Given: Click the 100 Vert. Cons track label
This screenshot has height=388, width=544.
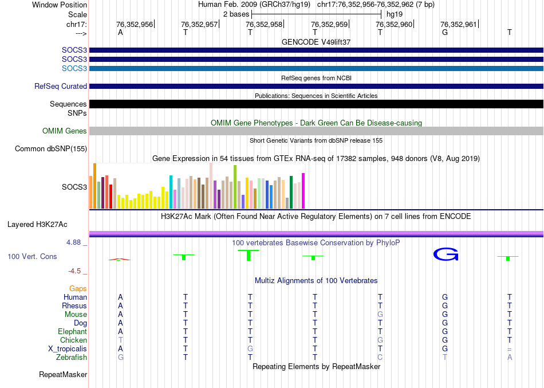Looking at the screenshot, I should pos(32,256).
